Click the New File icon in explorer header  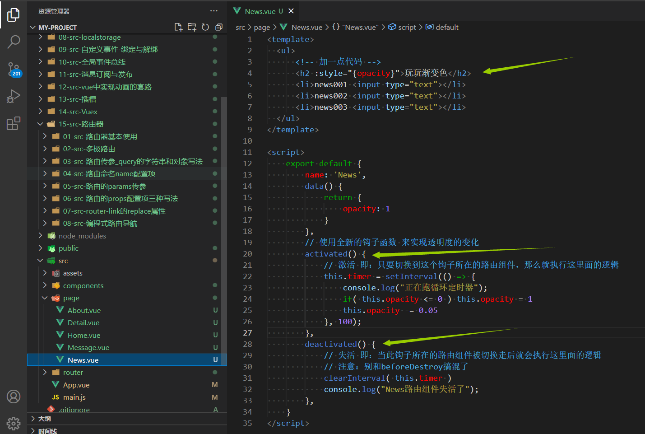coord(178,27)
